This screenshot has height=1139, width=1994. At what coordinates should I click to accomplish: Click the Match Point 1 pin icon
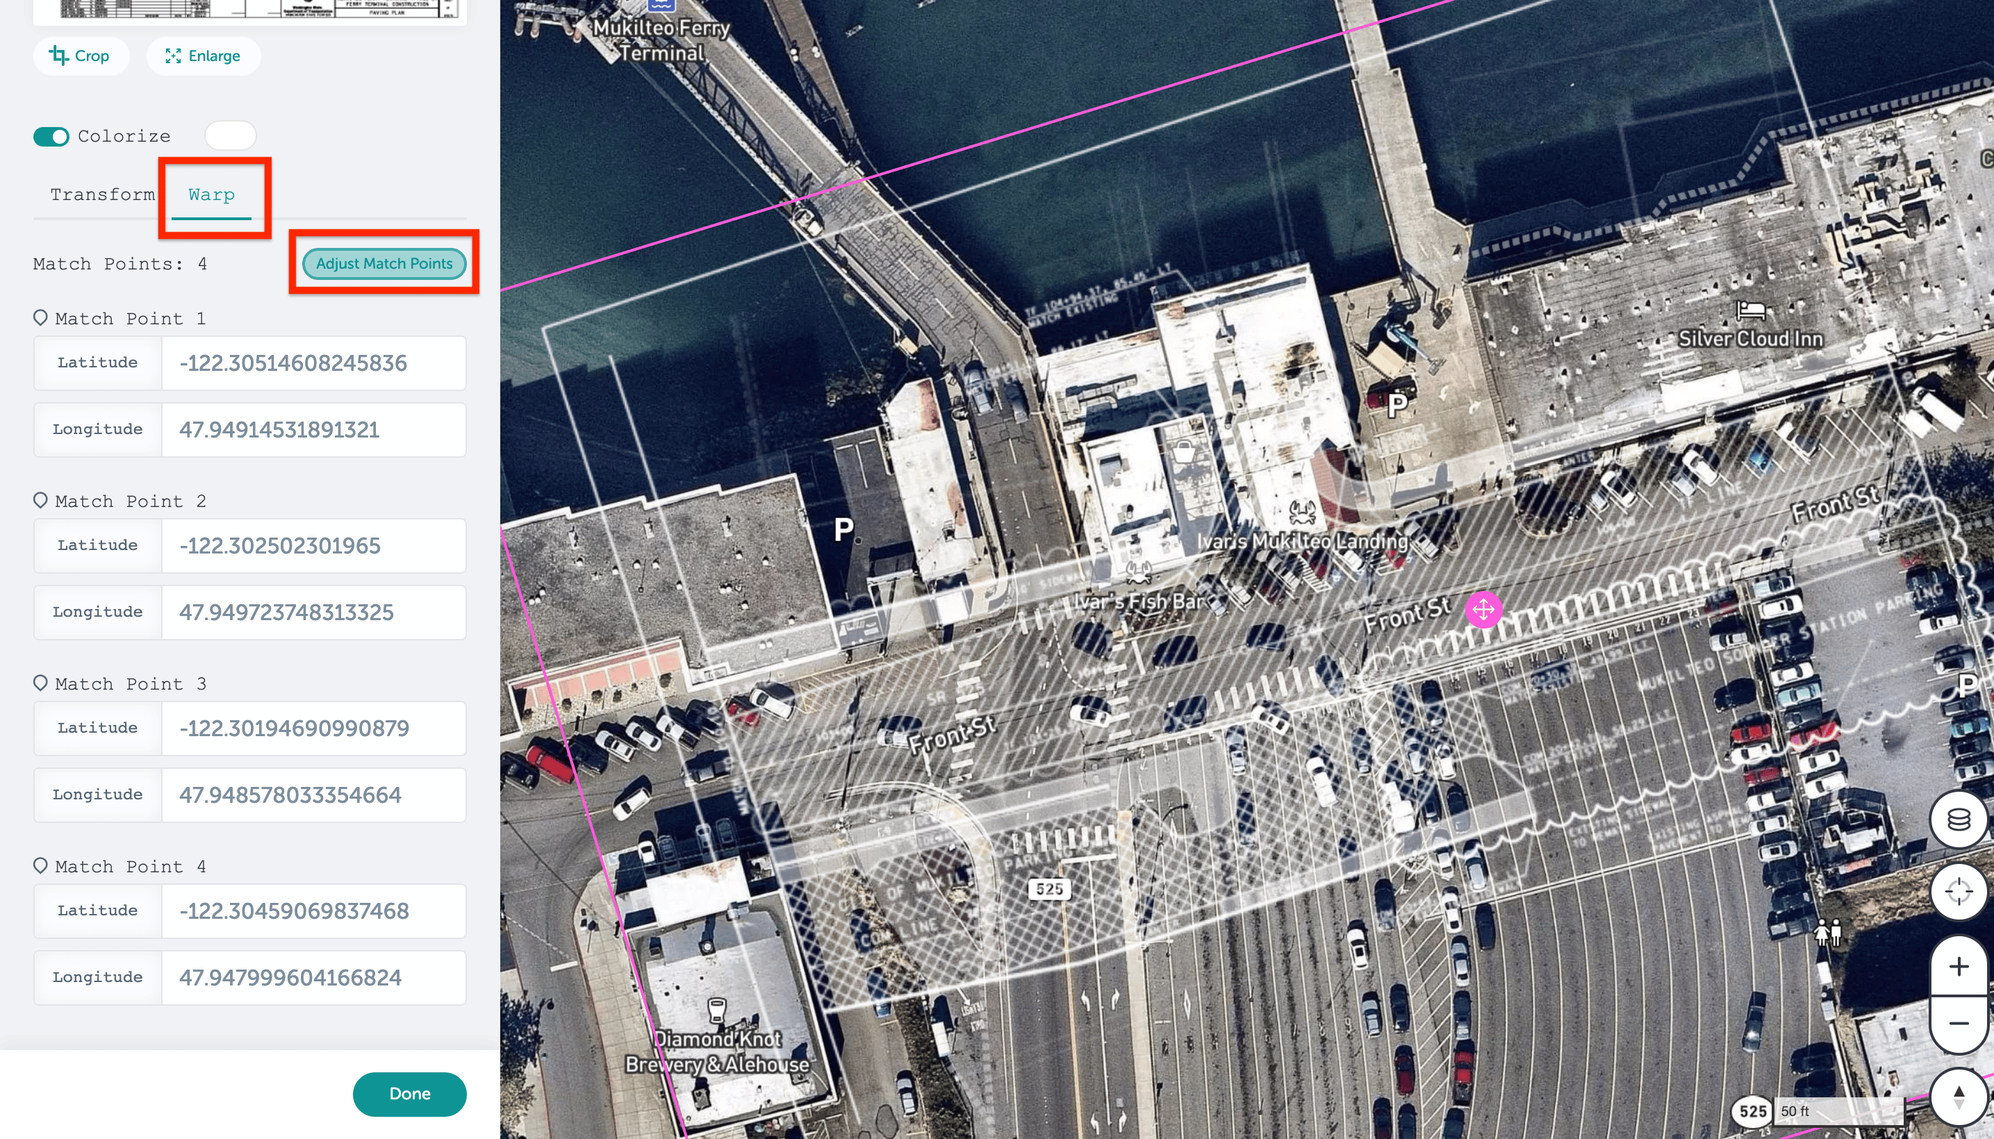coord(41,317)
